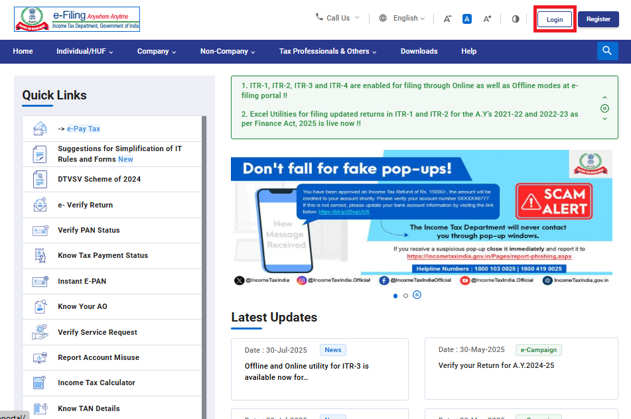Increase font size with A+ icon

tap(487, 19)
